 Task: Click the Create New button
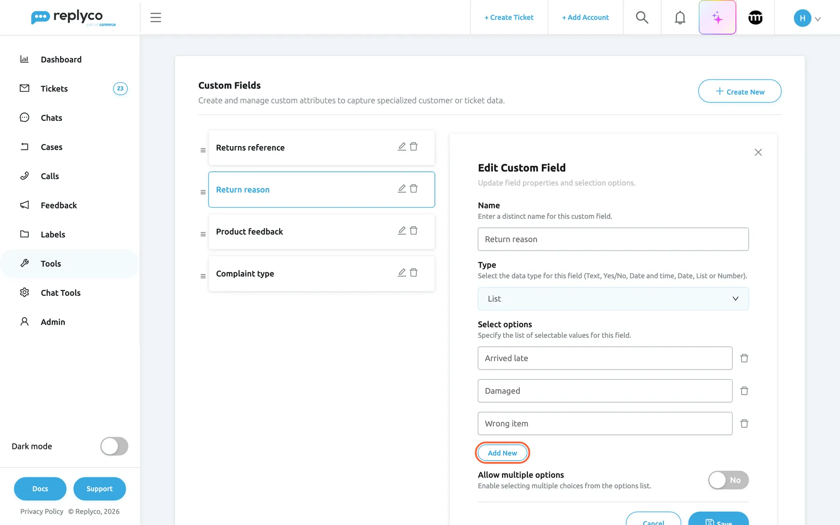[x=740, y=91]
